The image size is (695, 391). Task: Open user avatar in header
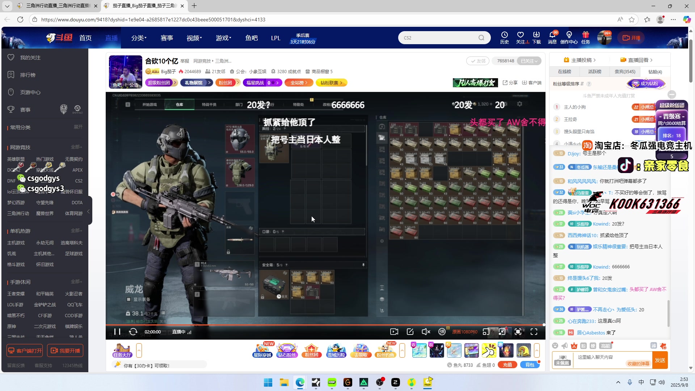point(604,38)
